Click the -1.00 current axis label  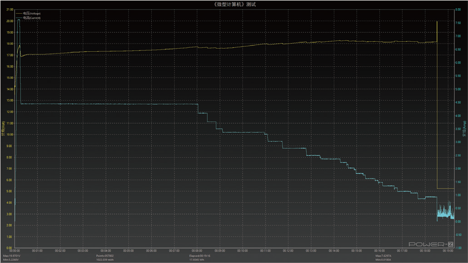coord(458,248)
